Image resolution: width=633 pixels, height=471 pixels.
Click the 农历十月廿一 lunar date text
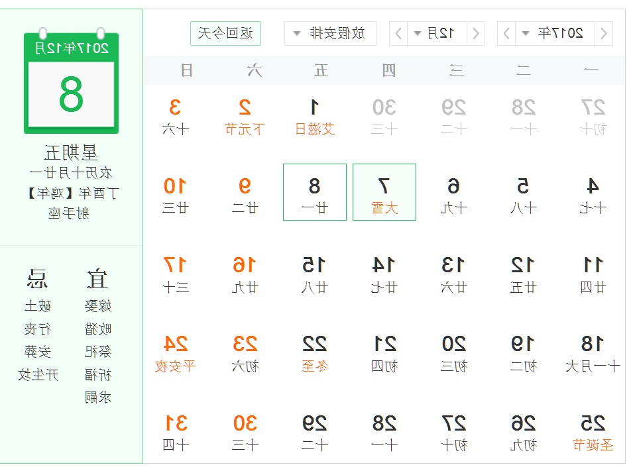(71, 173)
